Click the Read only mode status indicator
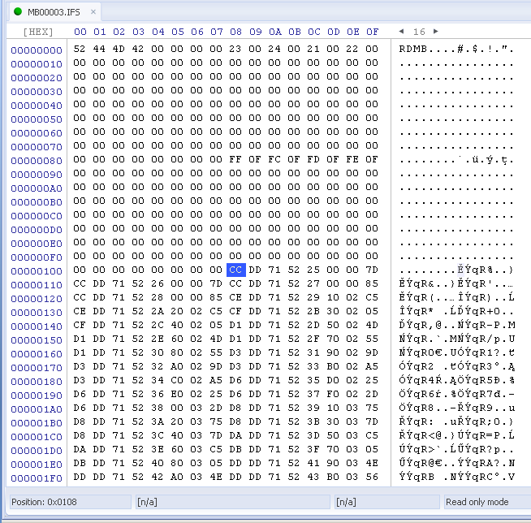This screenshot has width=531, height=523. 487,502
